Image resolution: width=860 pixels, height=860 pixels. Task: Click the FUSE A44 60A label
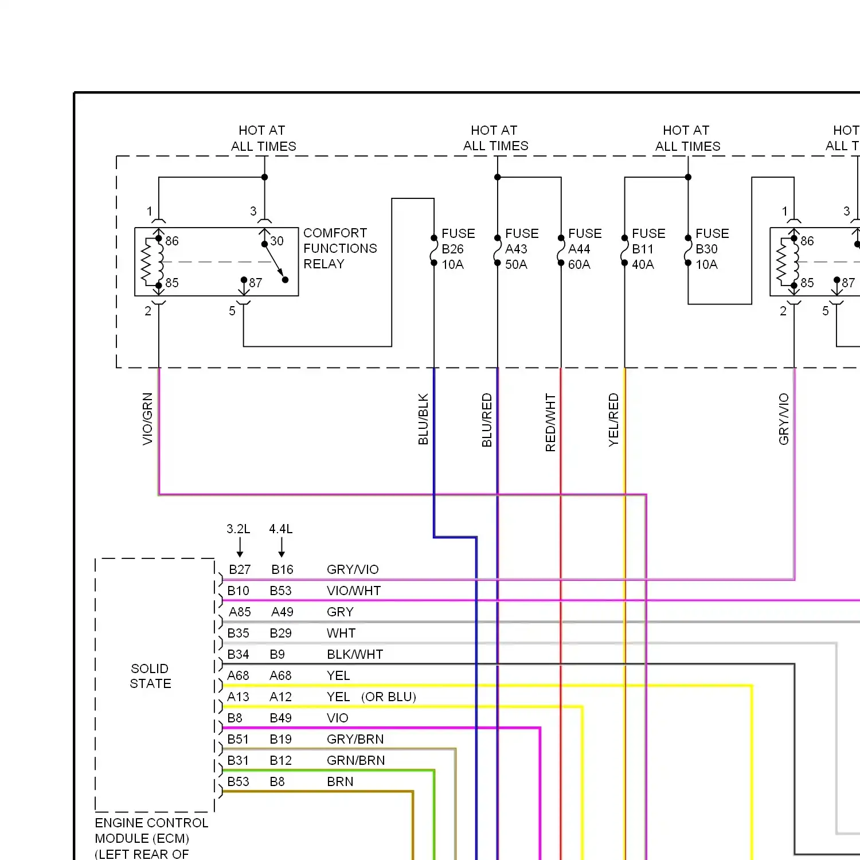[x=585, y=249]
